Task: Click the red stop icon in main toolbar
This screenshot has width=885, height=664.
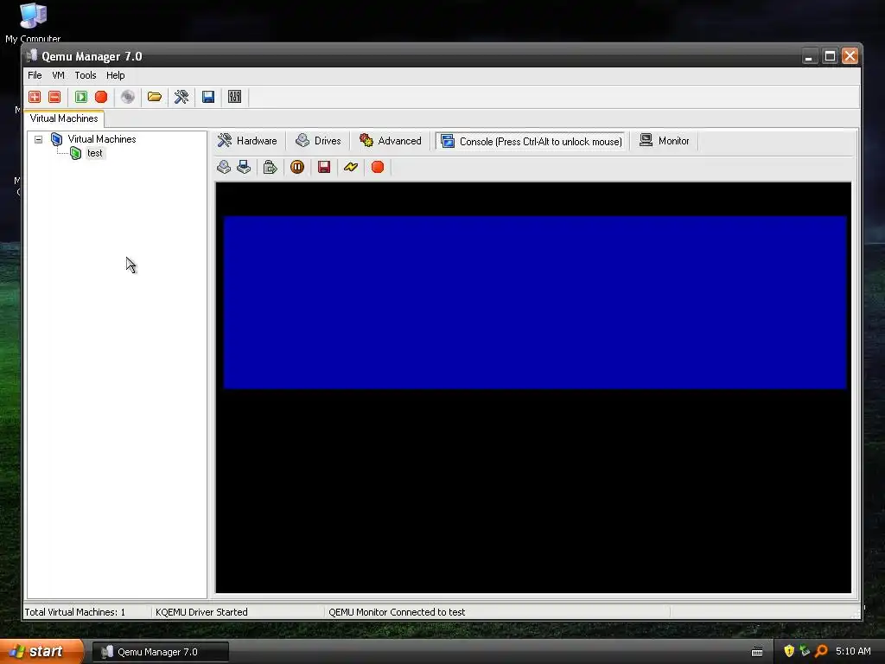Action: click(x=101, y=97)
